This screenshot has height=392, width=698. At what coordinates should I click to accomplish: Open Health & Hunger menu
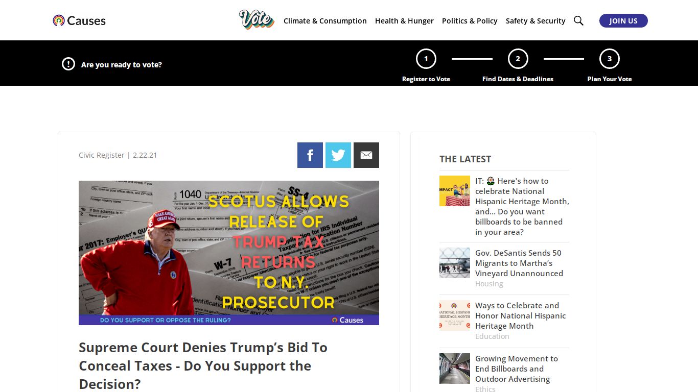point(404,21)
